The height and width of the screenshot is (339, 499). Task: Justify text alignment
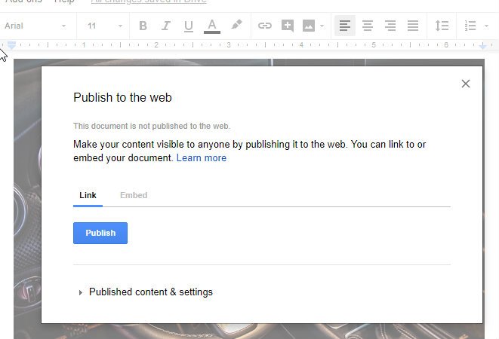tap(413, 26)
